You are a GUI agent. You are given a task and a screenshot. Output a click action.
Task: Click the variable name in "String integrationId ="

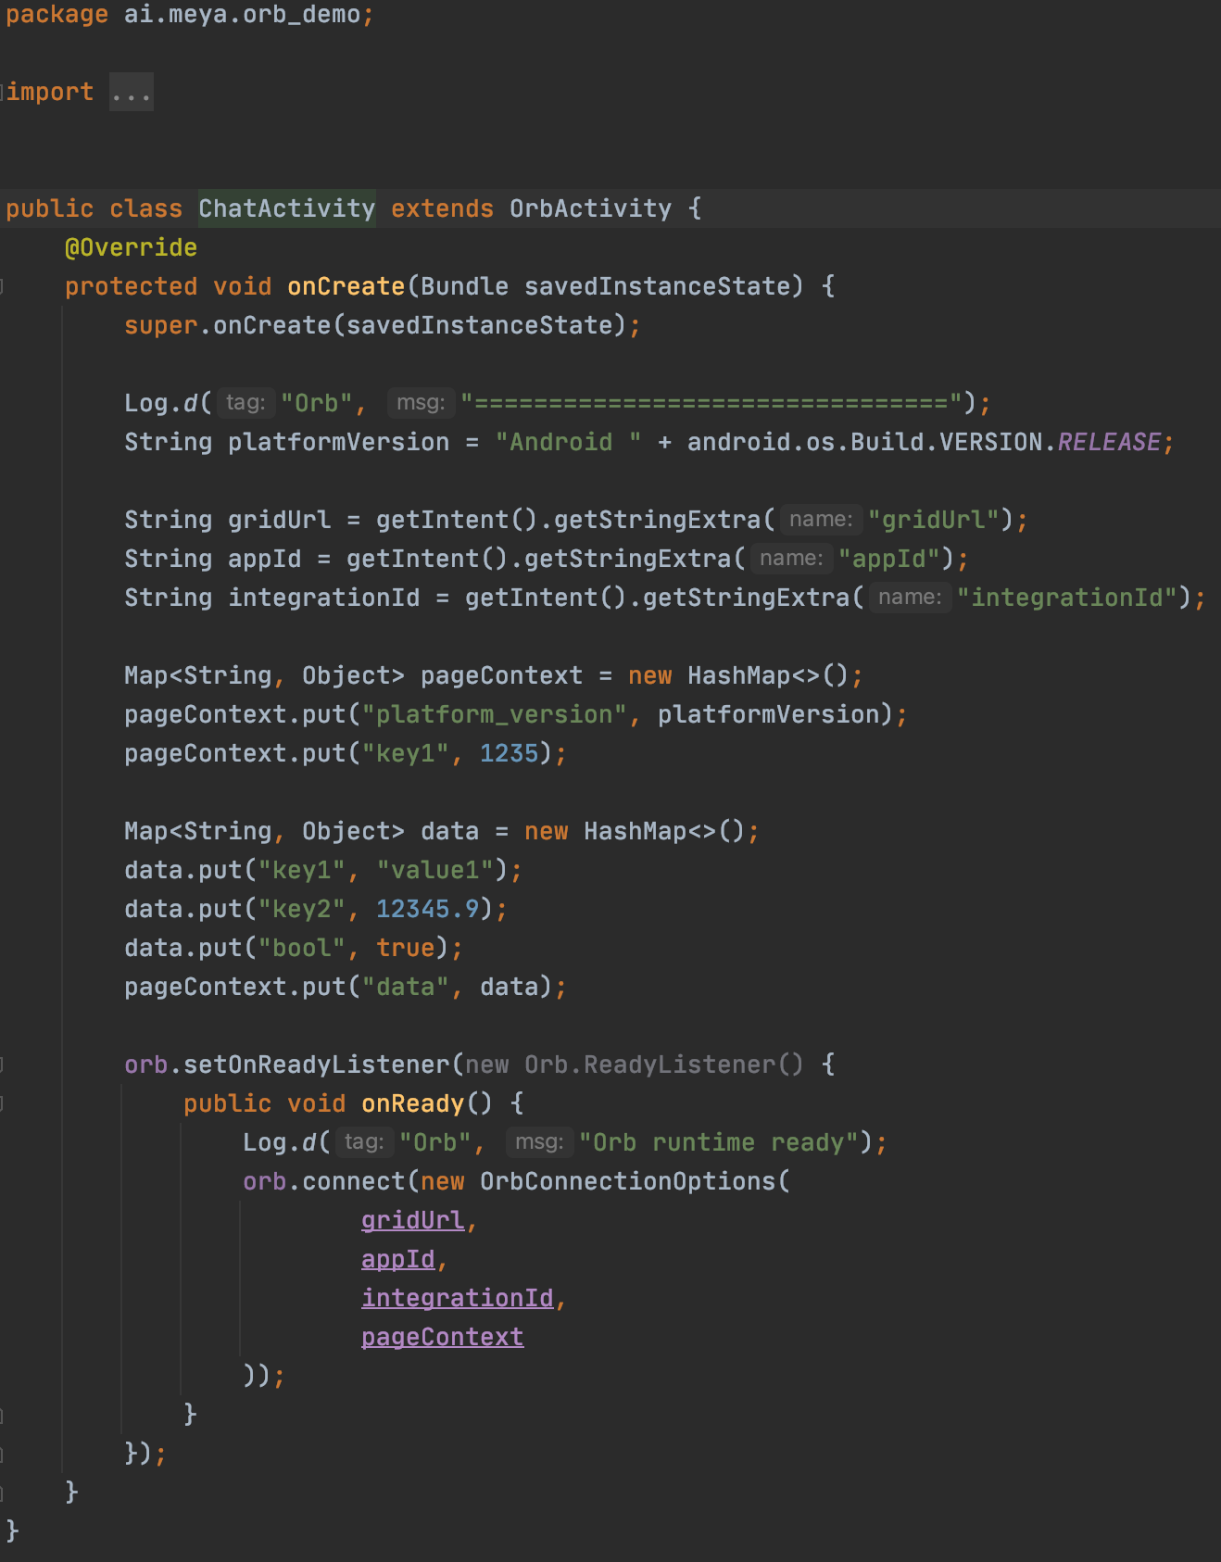(323, 598)
